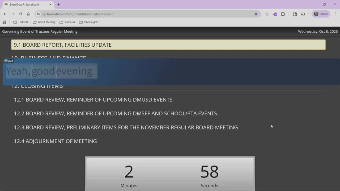Click the Seconds value on the timer
The height and width of the screenshot is (191, 340).
tap(209, 172)
